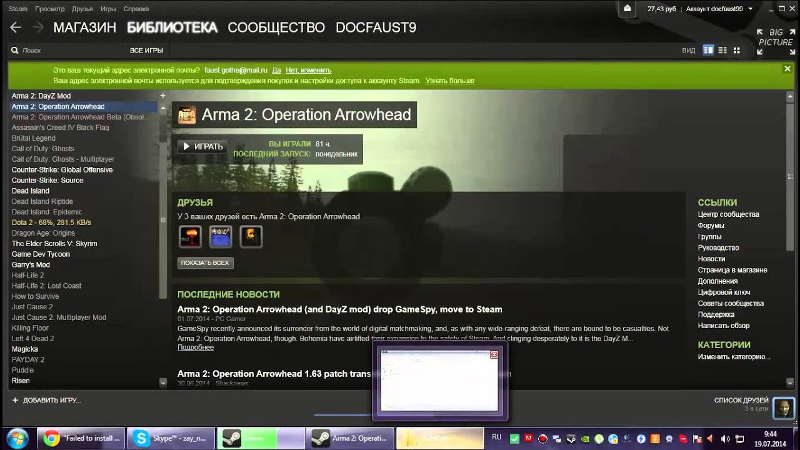Switch to list view layout

point(722,50)
